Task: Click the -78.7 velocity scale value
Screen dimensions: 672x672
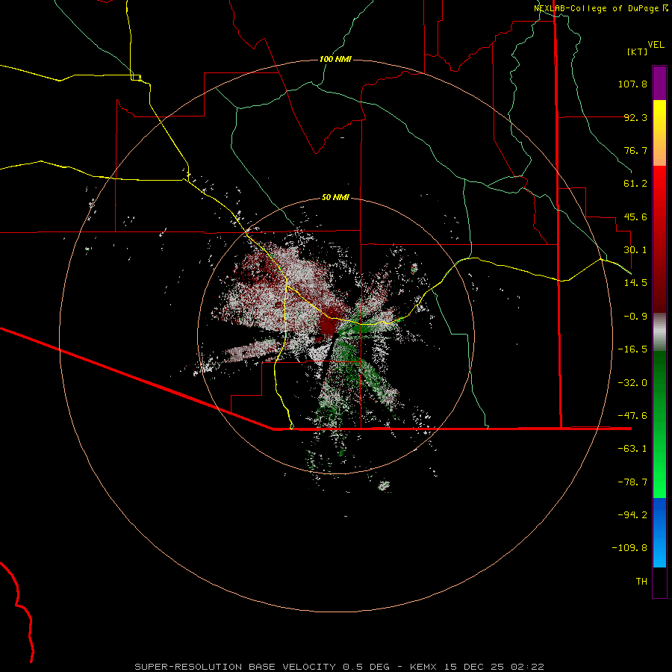Action: (632, 482)
